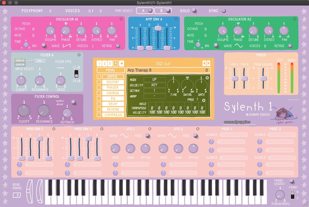Toggle the Mono Legato switch
This screenshot has height=207, width=309.
coord(292,181)
